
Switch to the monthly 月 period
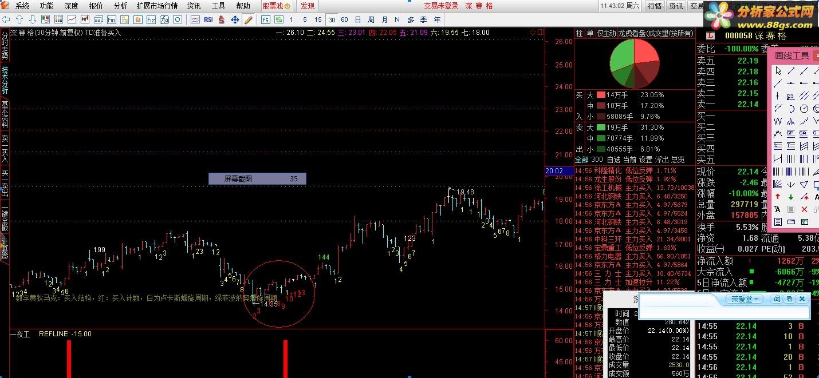[384, 19]
